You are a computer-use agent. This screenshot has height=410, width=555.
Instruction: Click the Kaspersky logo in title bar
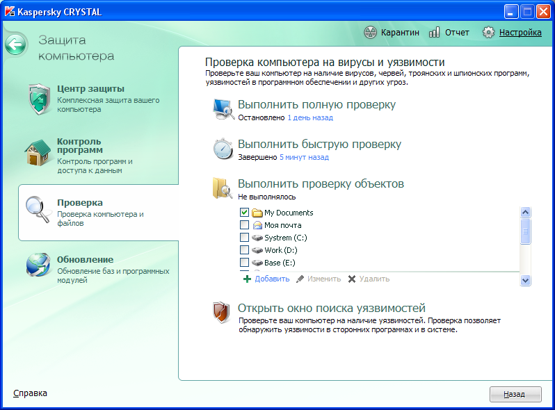click(x=10, y=12)
